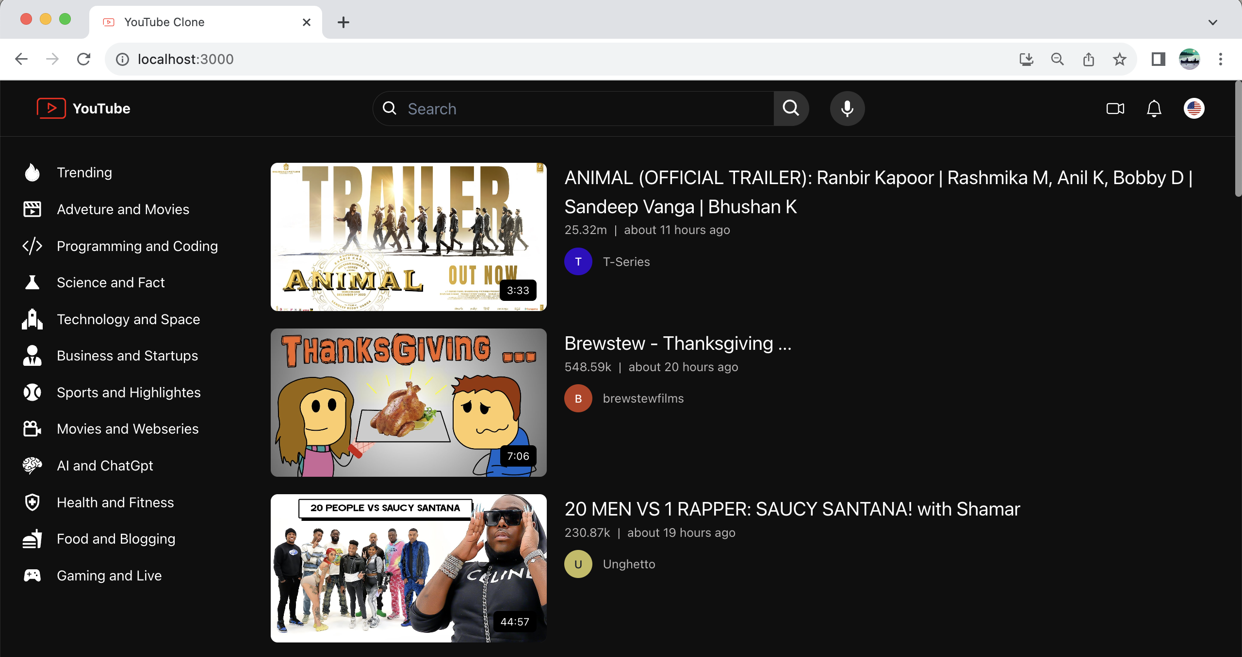Viewport: 1242px width, 657px height.
Task: Open notifications bell icon
Action: coord(1154,109)
